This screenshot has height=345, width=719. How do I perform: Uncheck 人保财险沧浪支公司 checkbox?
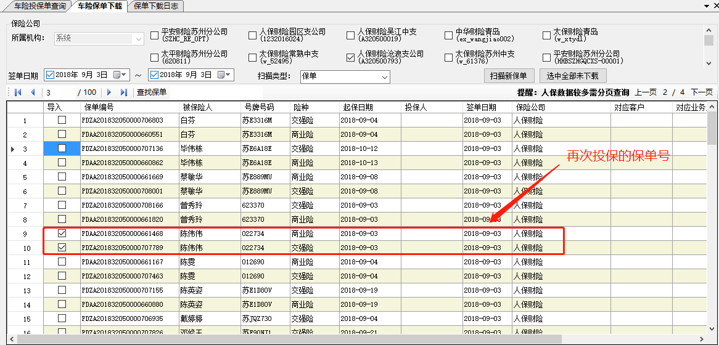point(351,58)
